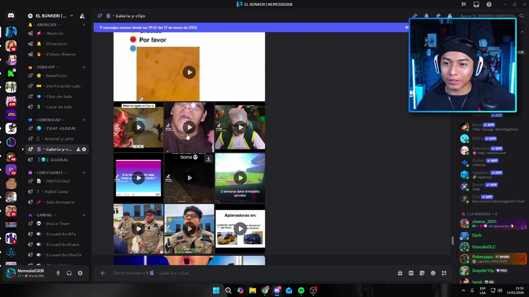Open the Windows Start button
This screenshot has height=297, width=529.
pyautogui.click(x=216, y=290)
